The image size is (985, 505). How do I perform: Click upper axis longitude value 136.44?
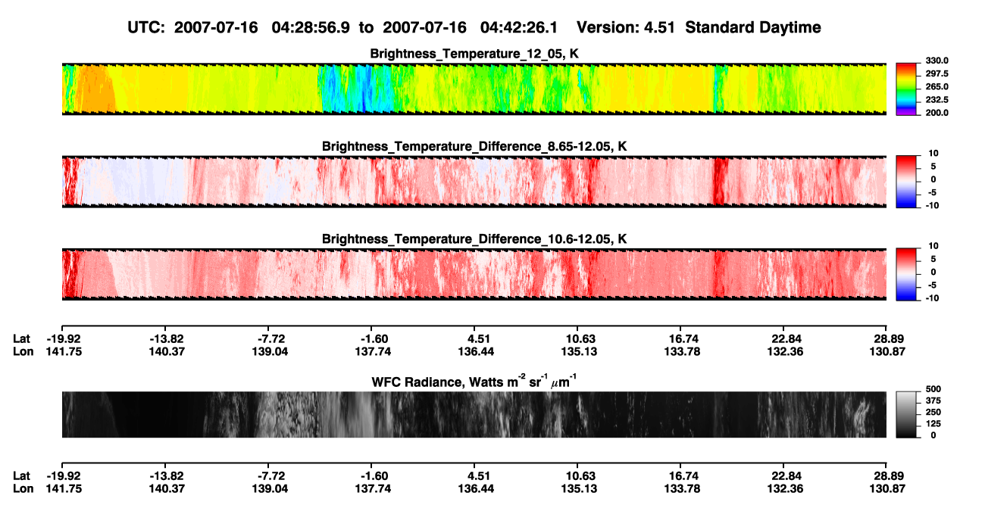[x=477, y=352]
